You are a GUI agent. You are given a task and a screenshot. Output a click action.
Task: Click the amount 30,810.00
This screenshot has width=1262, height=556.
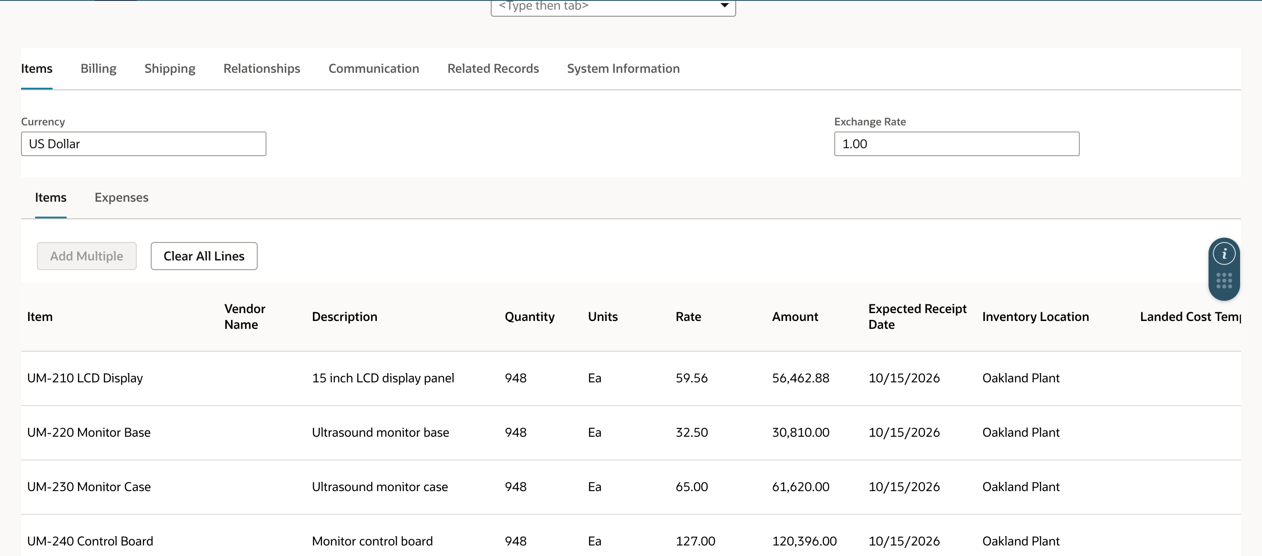tap(801, 432)
